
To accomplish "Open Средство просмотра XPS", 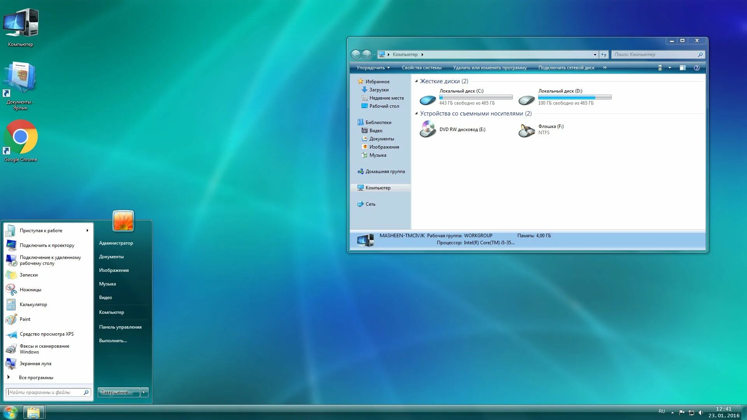I will 48,334.
